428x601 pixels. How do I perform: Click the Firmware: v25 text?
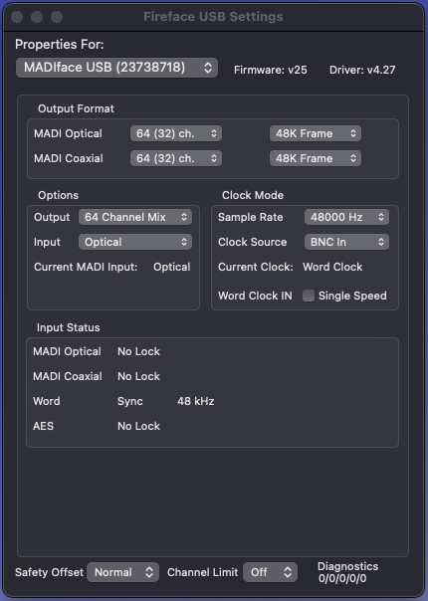pos(271,70)
